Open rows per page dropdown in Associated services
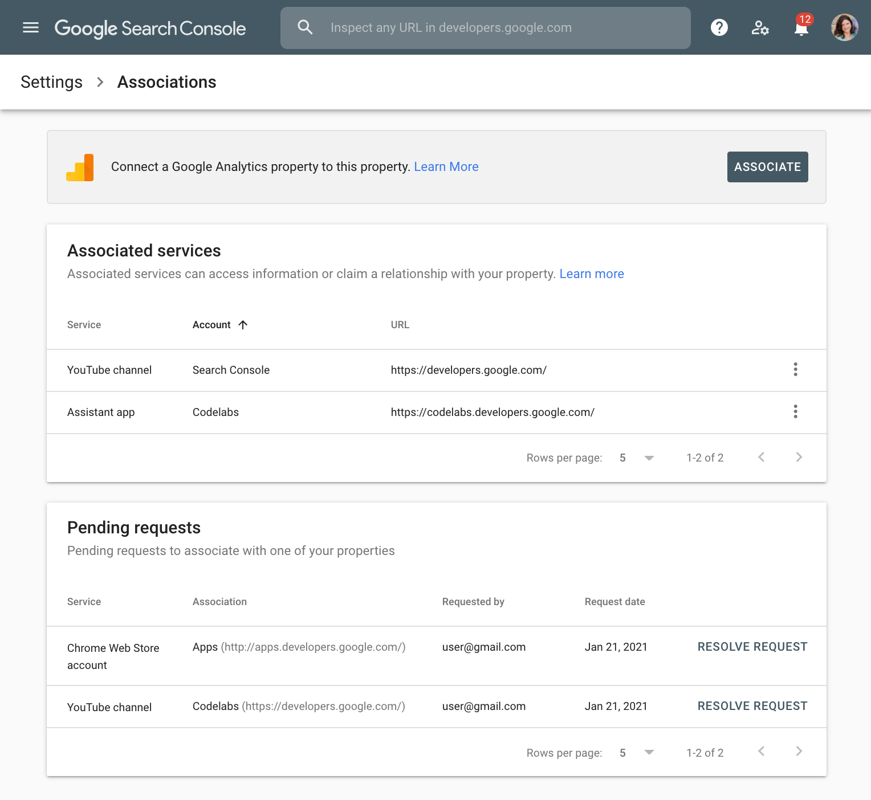871x800 pixels. [649, 458]
